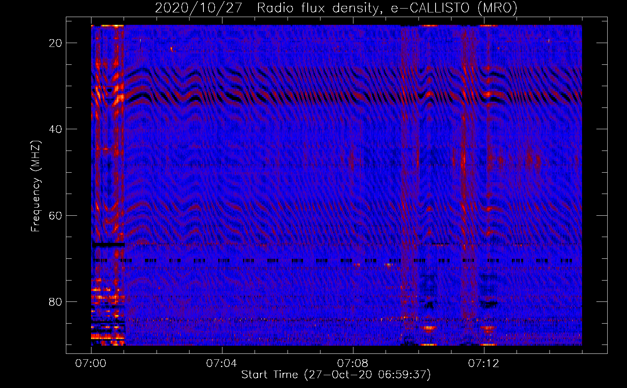627x388 pixels.
Task: Click the time tick label 07:00
Action: (x=91, y=363)
